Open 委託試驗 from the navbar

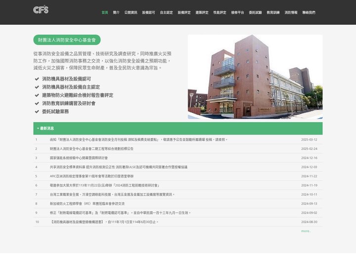coord(256,12)
